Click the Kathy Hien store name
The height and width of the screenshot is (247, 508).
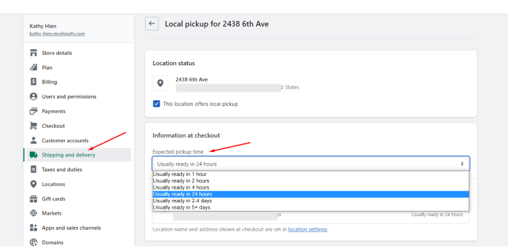pyautogui.click(x=43, y=27)
